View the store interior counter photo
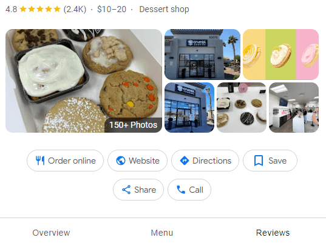 [294, 107]
